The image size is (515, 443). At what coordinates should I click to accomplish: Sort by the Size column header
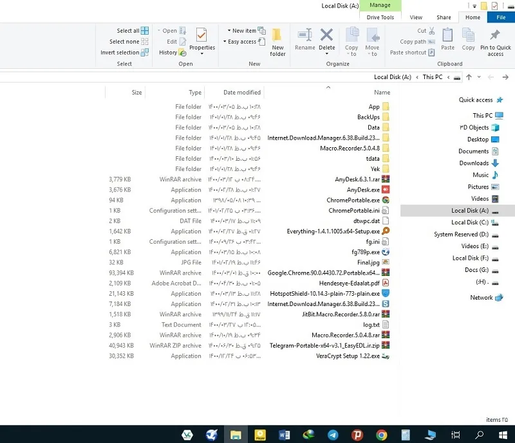pyautogui.click(x=136, y=93)
